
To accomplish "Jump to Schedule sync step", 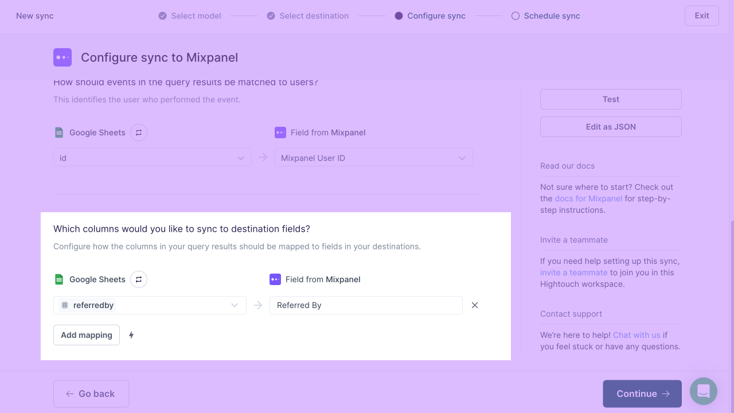I will pos(546,16).
